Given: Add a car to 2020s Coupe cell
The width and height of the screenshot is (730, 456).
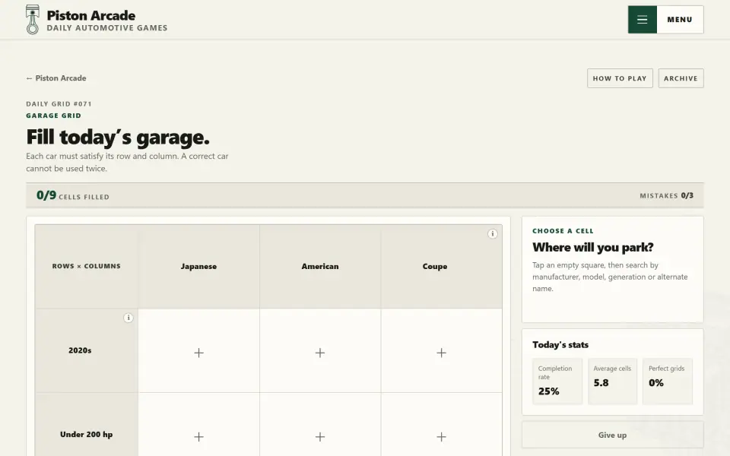Looking at the screenshot, I should pos(441,352).
